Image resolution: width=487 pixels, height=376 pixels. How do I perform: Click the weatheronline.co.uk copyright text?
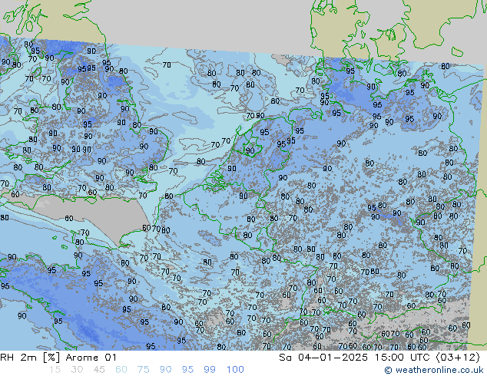click(x=433, y=370)
